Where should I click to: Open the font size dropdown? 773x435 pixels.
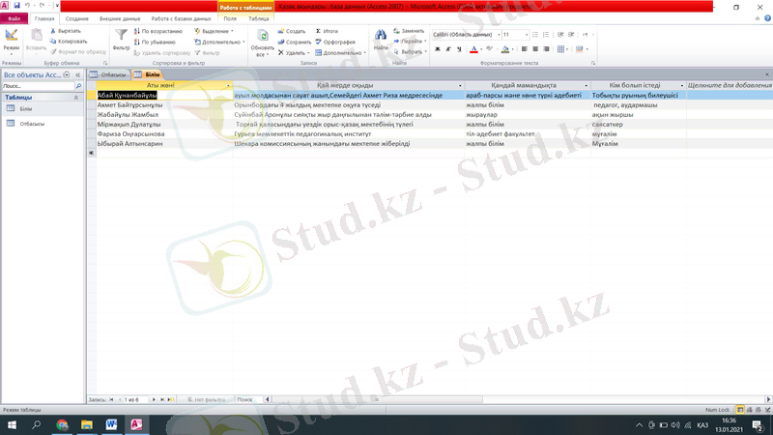tap(527, 35)
